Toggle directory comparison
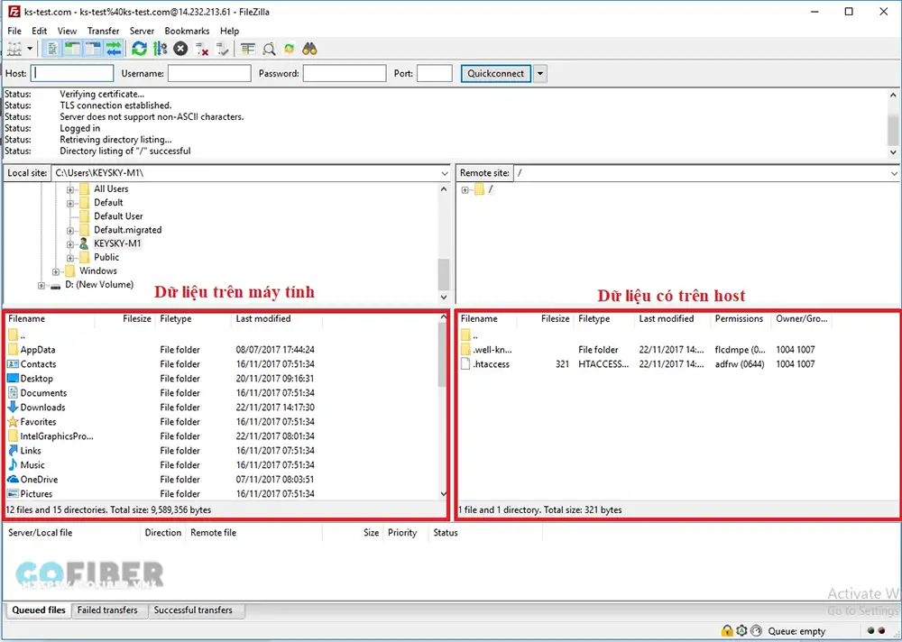Viewport: 902px width, 642px height. (x=269, y=49)
